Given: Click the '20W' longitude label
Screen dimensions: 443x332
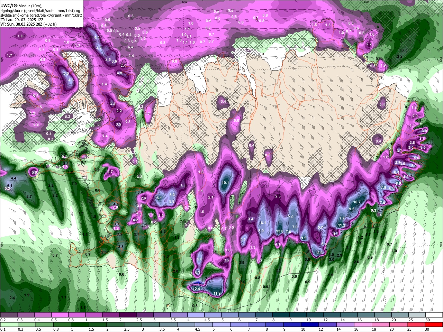Looking at the screenshot, I should point(184,2).
